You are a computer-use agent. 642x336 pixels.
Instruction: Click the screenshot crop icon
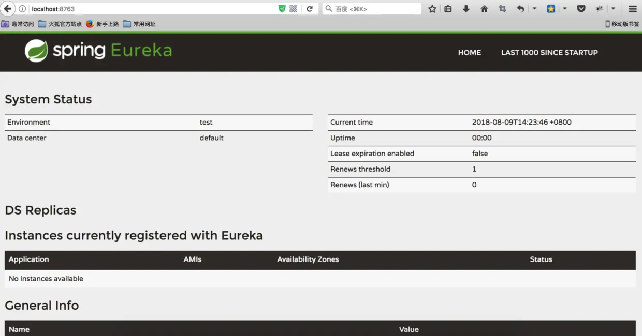pyautogui.click(x=502, y=9)
